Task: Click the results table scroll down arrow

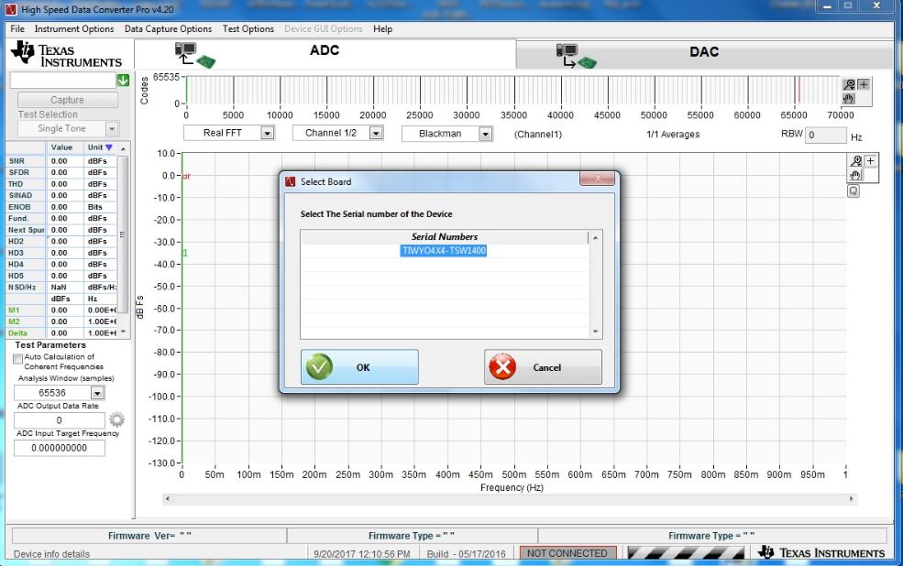Action: tap(123, 332)
